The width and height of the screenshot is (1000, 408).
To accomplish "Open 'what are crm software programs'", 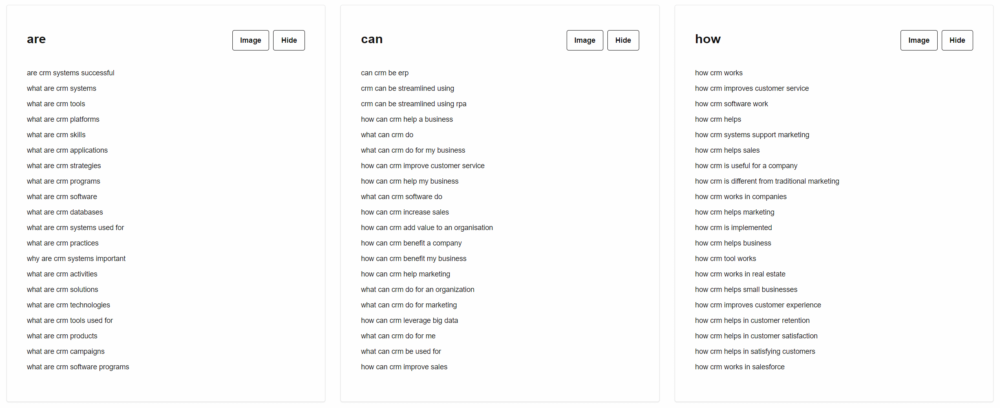I will click(78, 367).
